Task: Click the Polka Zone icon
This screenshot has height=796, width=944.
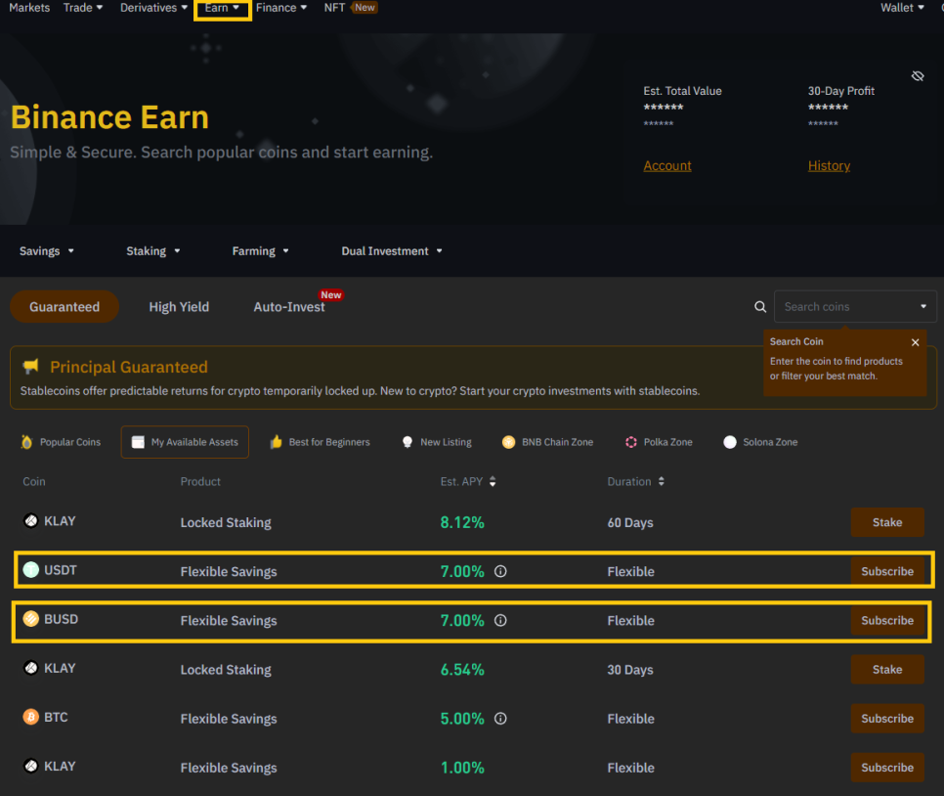Action: pos(631,442)
